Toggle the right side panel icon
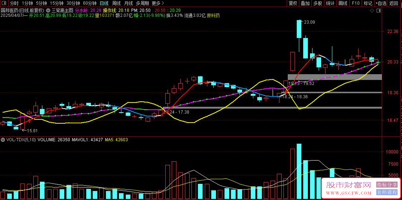The width and height of the screenshot is (402, 200). [378, 10]
